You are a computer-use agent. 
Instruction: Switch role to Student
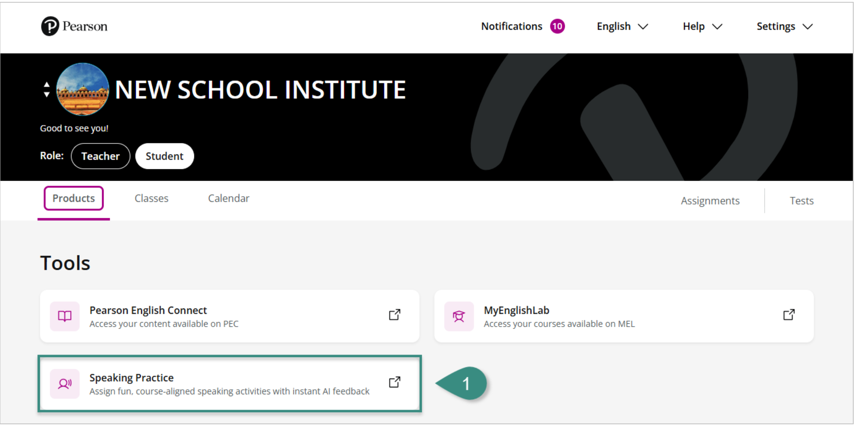[164, 156]
